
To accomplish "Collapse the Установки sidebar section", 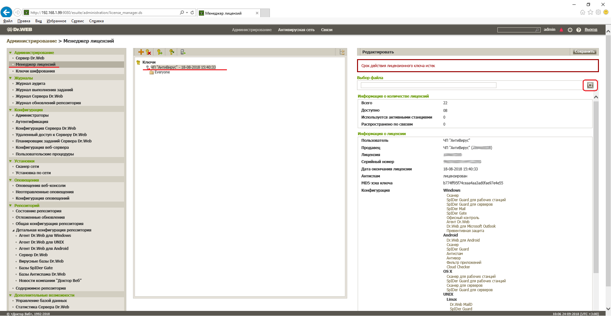I will click(11, 161).
